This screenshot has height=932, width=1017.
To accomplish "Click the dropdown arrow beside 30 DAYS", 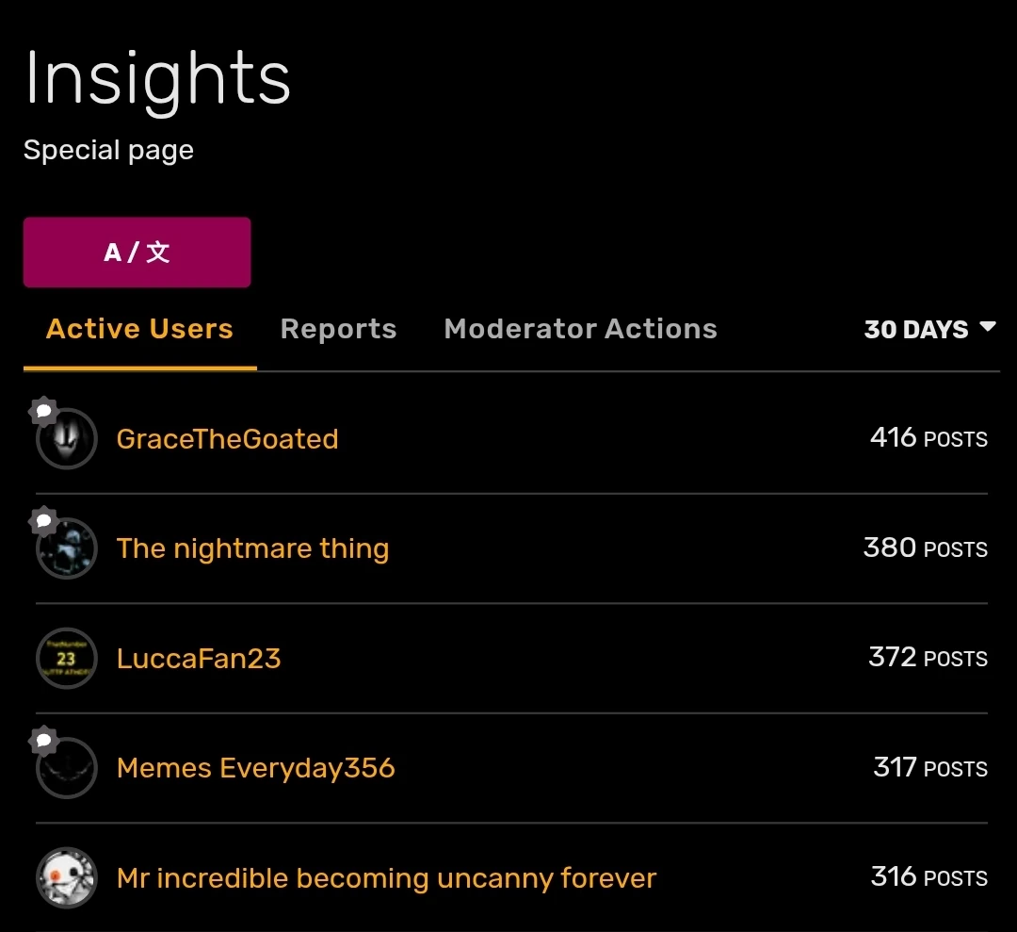I will point(988,327).
